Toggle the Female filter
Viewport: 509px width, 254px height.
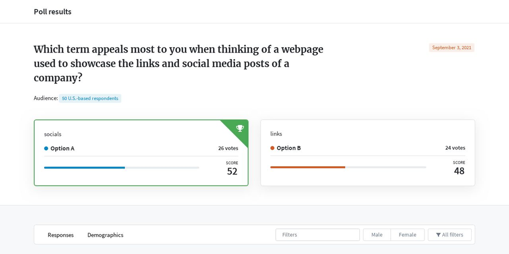(x=408, y=235)
